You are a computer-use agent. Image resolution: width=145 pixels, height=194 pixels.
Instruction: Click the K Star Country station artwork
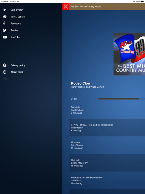coord(129,54)
